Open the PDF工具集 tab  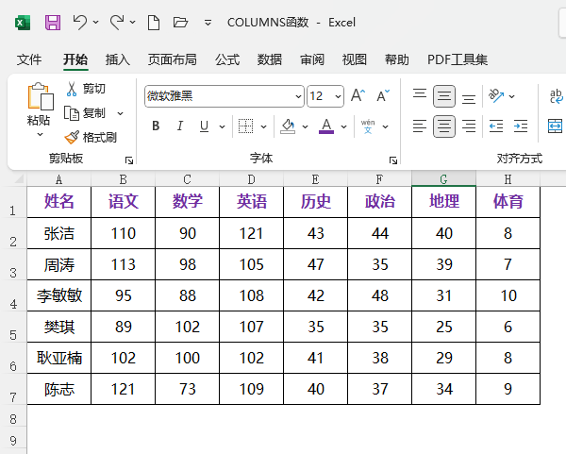click(x=458, y=59)
